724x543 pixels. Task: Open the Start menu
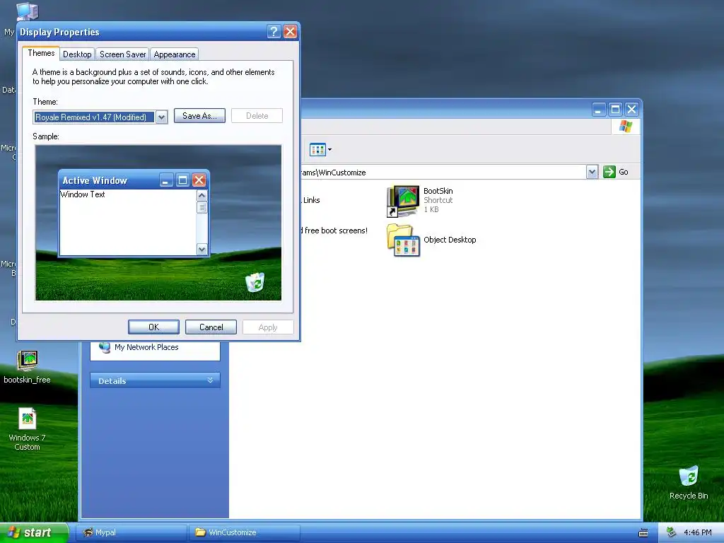tap(33, 532)
